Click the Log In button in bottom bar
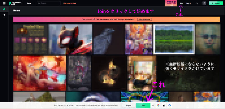The width and height of the screenshot is (225, 109). click(x=129, y=105)
